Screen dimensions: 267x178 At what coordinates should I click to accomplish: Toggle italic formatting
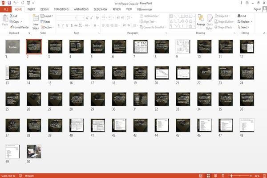pyautogui.click(x=63, y=25)
